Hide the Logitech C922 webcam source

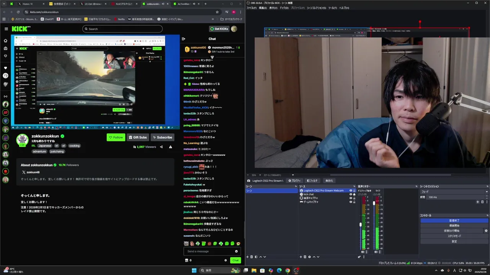pos(351,191)
